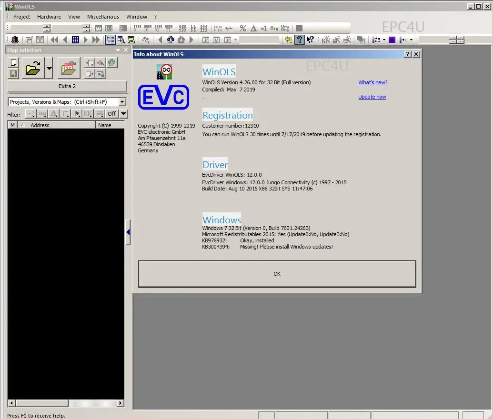This screenshot has width=493, height=419.
Task: Open the ? help menu
Action: (x=155, y=17)
